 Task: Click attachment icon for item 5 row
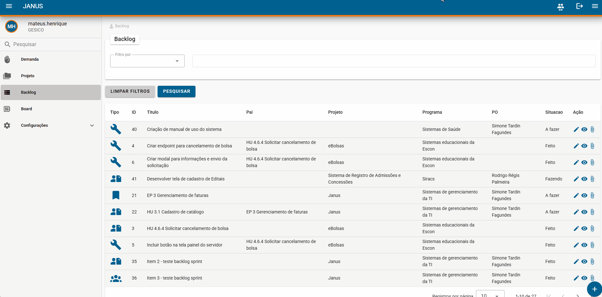click(592, 245)
